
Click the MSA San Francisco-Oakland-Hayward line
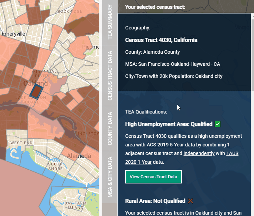coord(173,64)
